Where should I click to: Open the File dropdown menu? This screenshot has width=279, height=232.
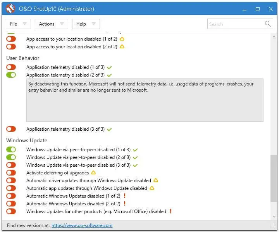click(18, 24)
